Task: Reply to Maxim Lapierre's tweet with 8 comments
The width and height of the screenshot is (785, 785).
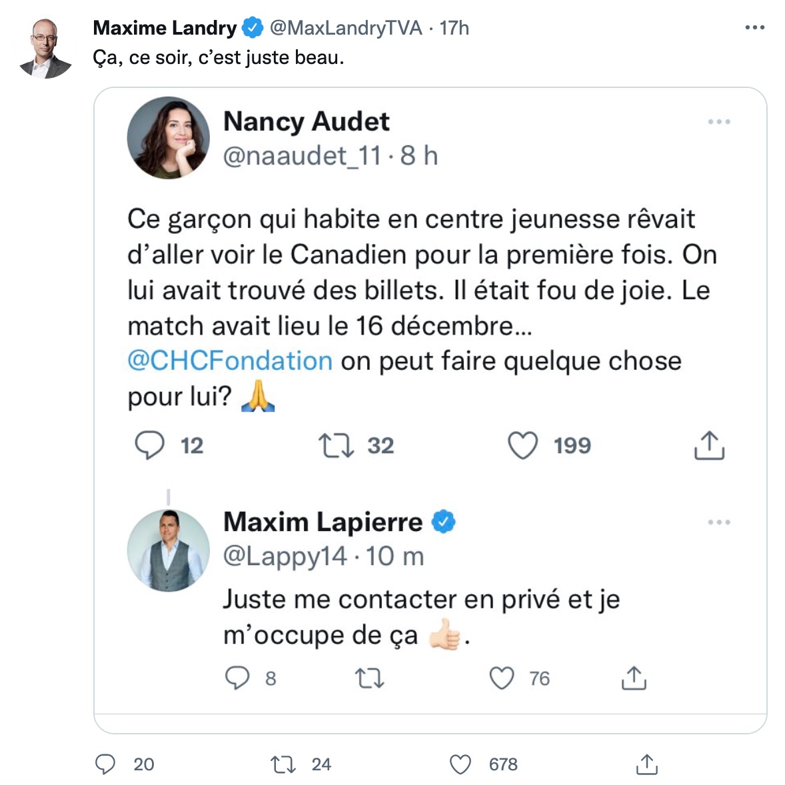Action: click(x=237, y=678)
